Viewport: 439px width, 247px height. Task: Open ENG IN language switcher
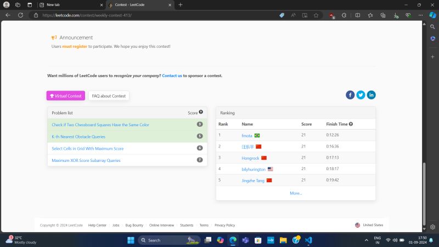[x=378, y=240]
